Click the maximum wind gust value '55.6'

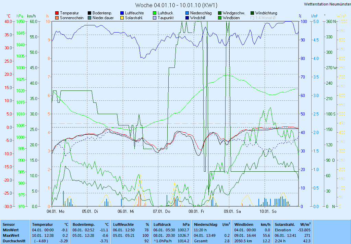click(266, 236)
